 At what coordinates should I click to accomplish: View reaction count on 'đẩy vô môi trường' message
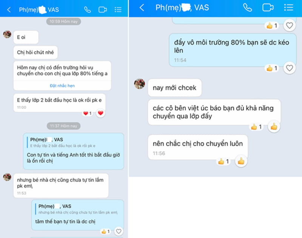coord(272,68)
